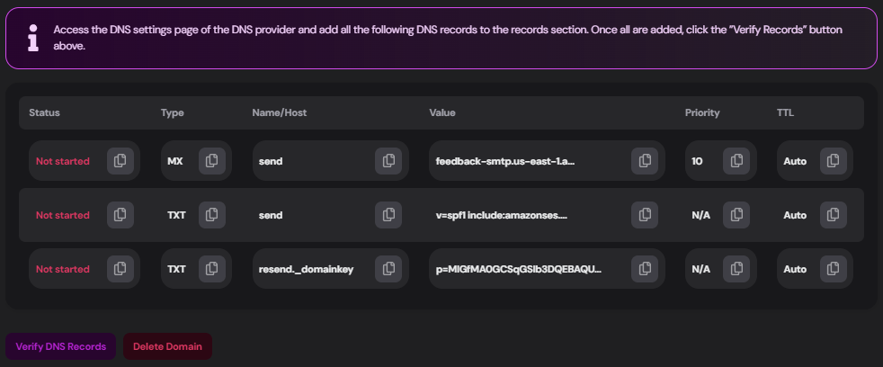Copy the Auto TTL in the v=spf1 row
883x367 pixels.
click(x=833, y=215)
